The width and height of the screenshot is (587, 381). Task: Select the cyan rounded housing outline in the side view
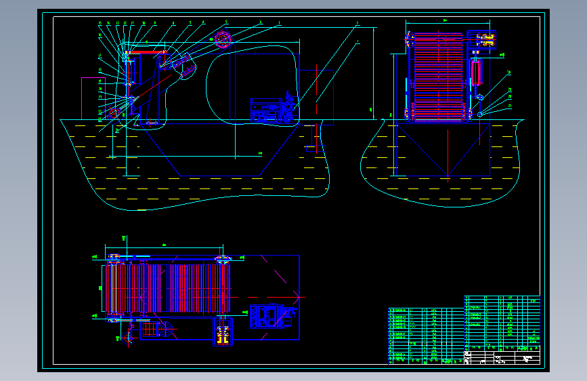point(253,85)
